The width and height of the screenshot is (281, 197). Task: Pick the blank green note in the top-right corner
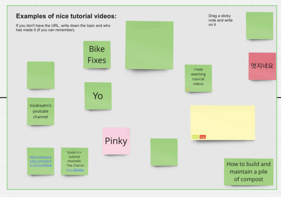[x=259, y=26]
